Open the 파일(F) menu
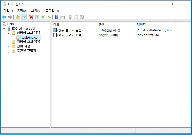192x135 pixels. (x=8, y=11)
